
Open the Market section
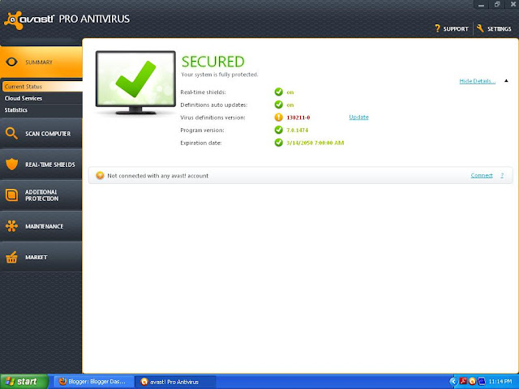41,257
